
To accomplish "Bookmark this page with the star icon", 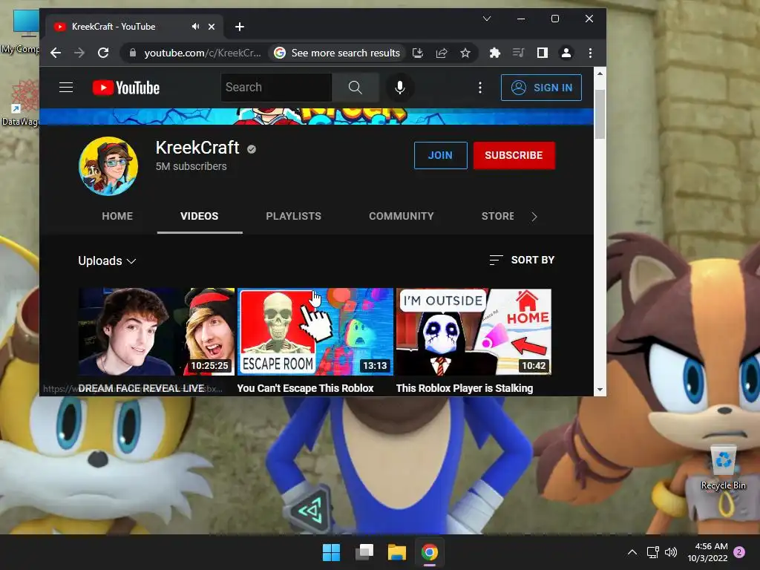I will tap(465, 53).
